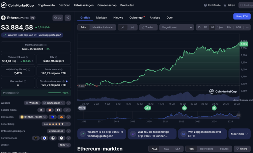Set chart range to 1 jaar
Screen dimensions: 253x153
pyautogui.click(x=220, y=27)
